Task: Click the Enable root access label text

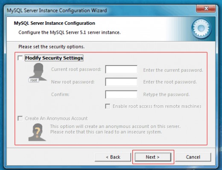Action: 157,106
